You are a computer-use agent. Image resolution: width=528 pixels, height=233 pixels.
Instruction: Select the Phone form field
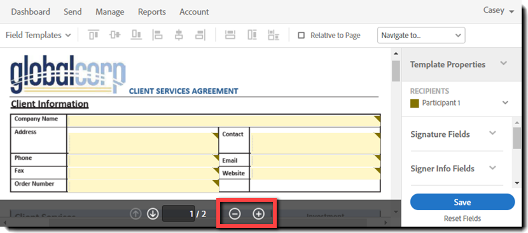pyautogui.click(x=143, y=160)
